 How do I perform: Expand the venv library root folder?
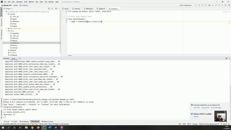(x=6, y=29)
